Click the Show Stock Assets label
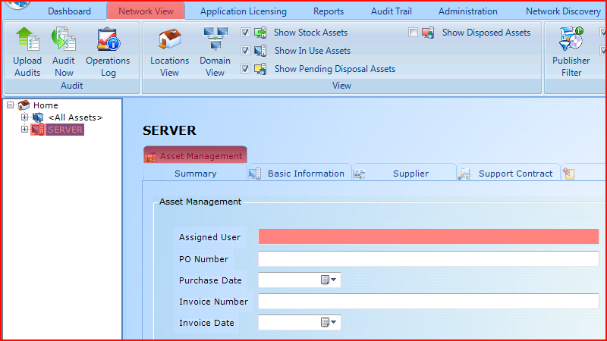The height and width of the screenshot is (341, 607). click(310, 33)
